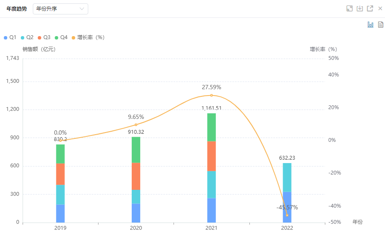Open the 年份升序 sort dropdown
This screenshot has height=234, width=385.
pyautogui.click(x=61, y=9)
